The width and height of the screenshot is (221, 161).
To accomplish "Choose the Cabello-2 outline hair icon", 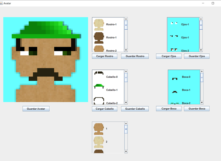I will [x=99, y=101].
